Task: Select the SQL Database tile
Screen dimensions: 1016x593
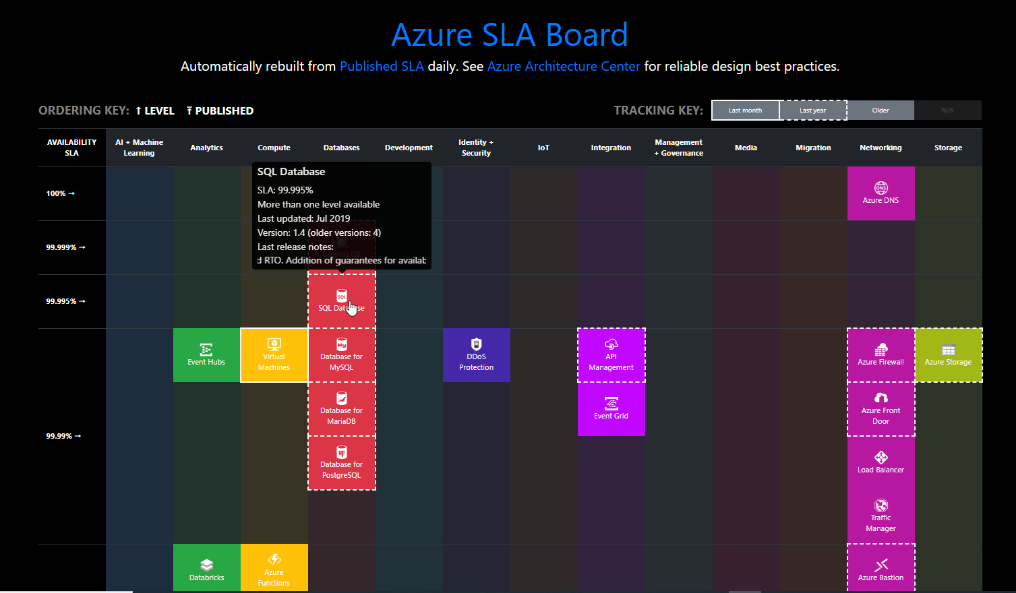Action: click(x=341, y=301)
